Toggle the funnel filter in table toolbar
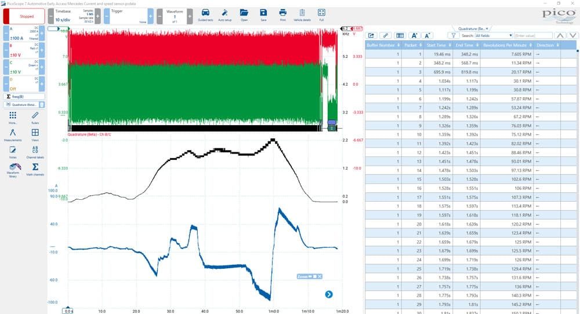 (453, 35)
